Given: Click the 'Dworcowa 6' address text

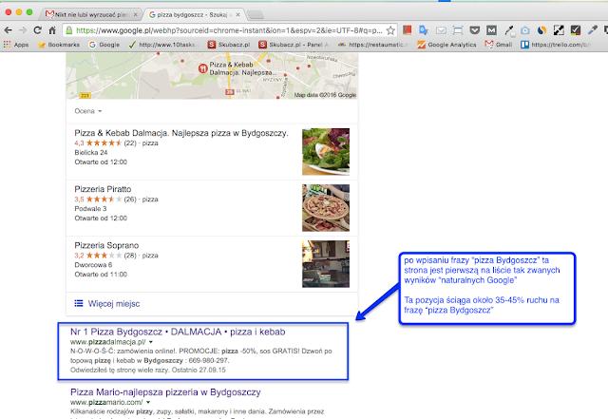Looking at the screenshot, I should 93,265.
